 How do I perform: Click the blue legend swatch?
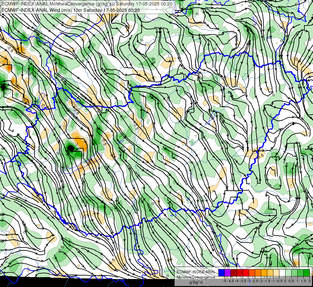tap(222, 273)
